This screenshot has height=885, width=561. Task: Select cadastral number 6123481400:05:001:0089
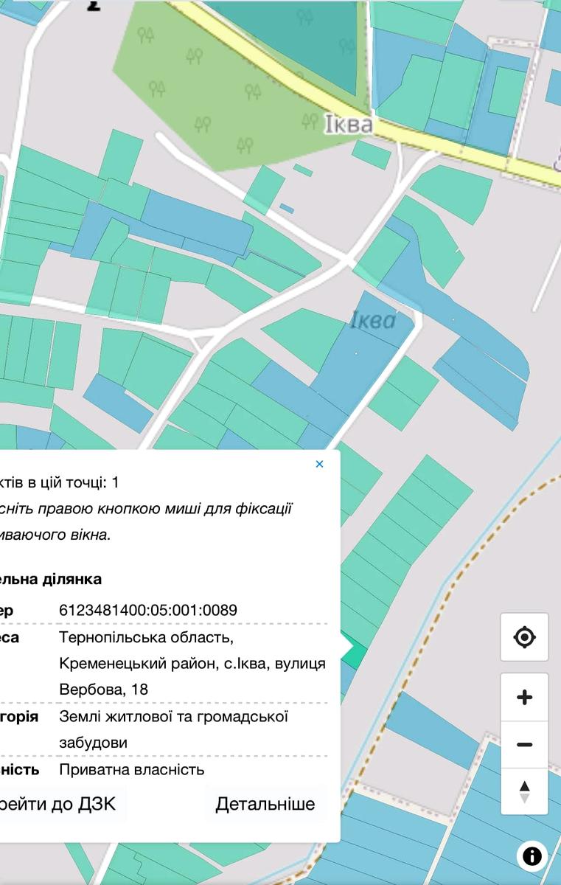click(x=147, y=610)
